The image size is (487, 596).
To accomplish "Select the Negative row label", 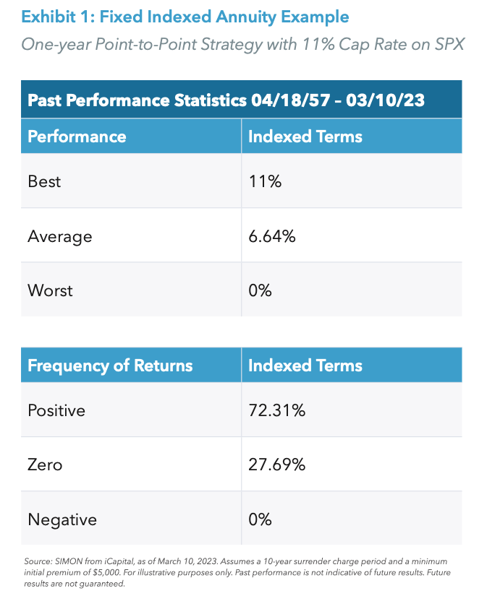I will (x=62, y=519).
